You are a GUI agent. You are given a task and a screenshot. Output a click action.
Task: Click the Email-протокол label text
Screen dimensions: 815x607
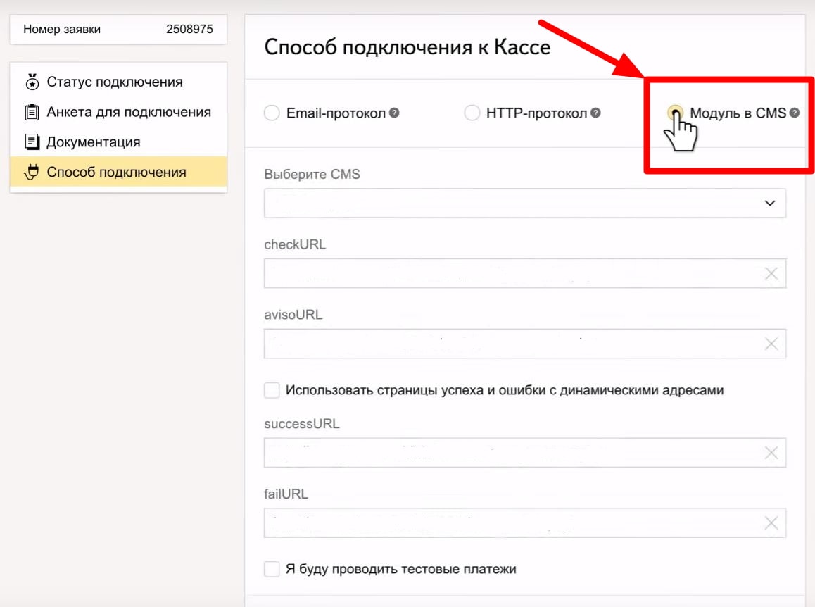point(336,113)
